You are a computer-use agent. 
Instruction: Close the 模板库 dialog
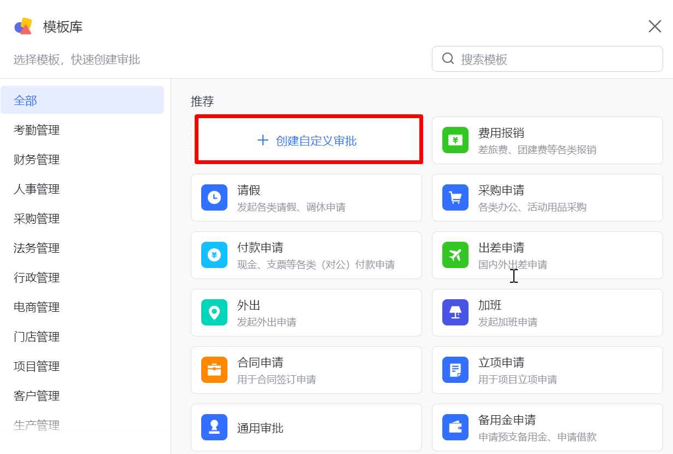[x=654, y=26]
